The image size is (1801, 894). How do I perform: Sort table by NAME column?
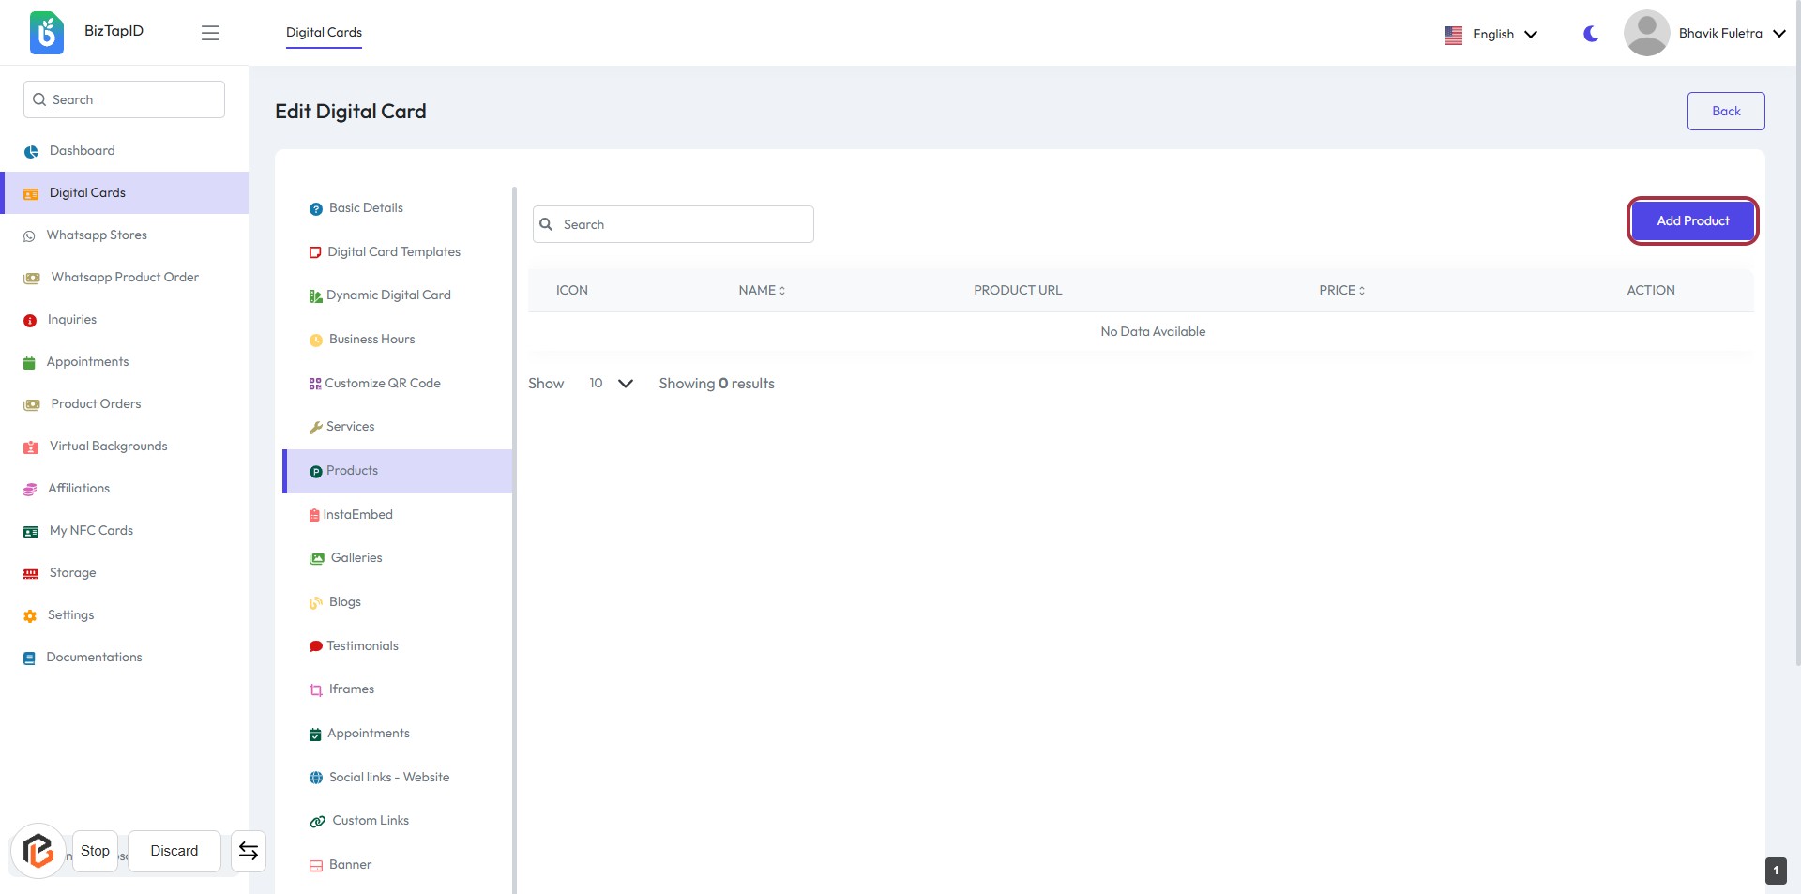pos(762,291)
